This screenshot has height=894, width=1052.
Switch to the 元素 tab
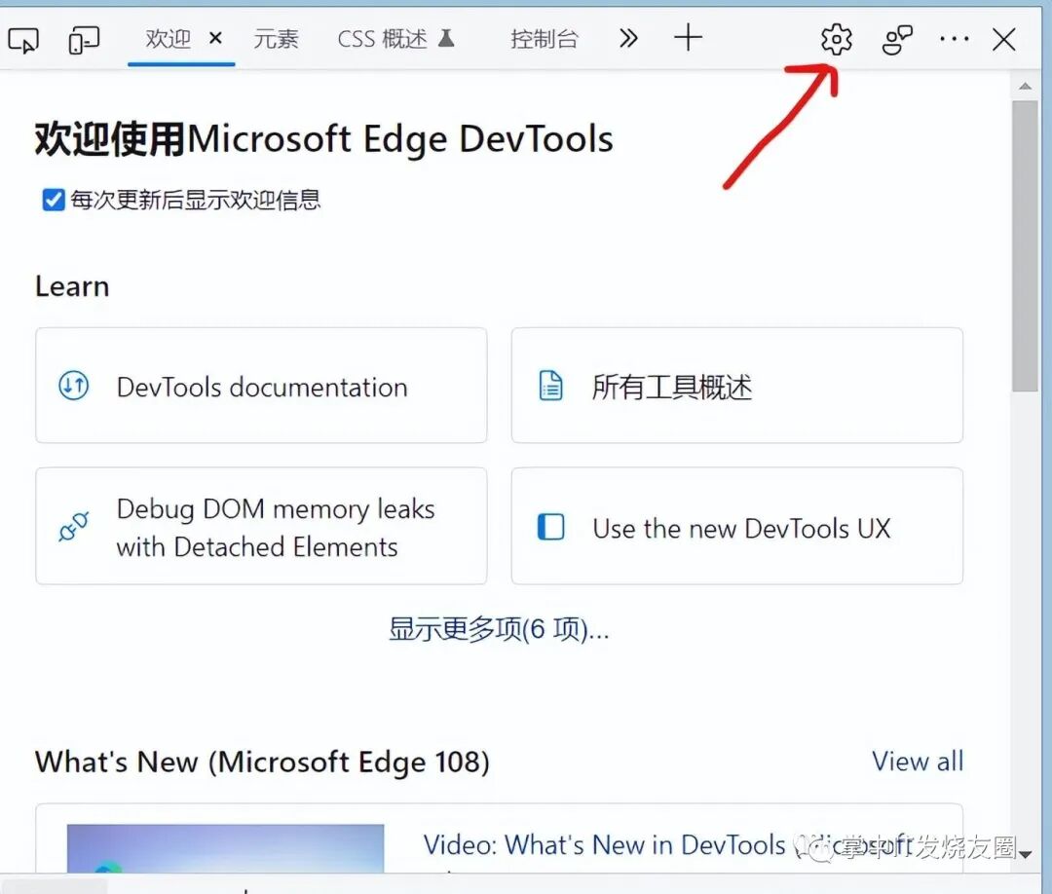(x=276, y=39)
